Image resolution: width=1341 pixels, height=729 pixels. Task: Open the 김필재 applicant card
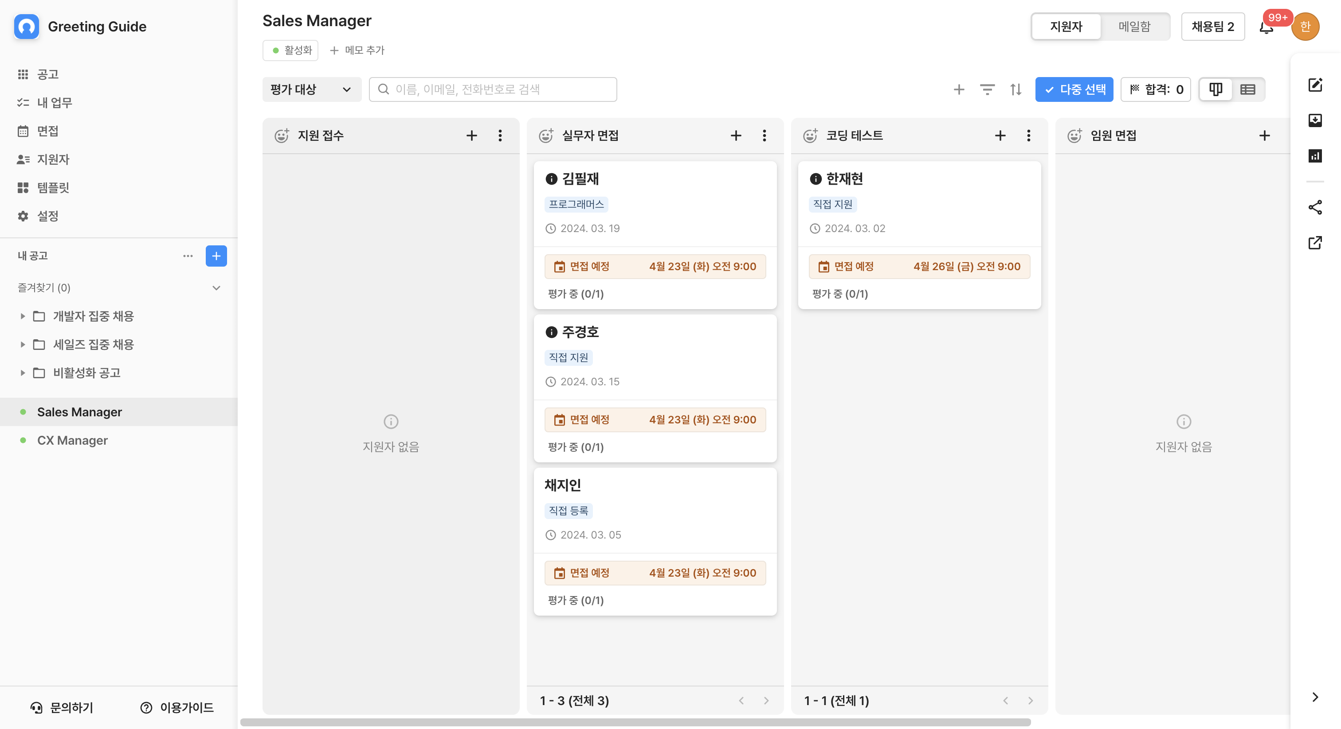(x=655, y=235)
